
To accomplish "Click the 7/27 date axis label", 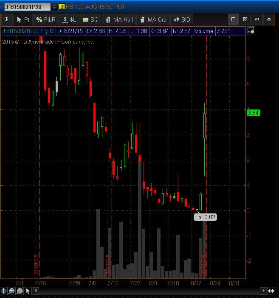I will [135, 283].
